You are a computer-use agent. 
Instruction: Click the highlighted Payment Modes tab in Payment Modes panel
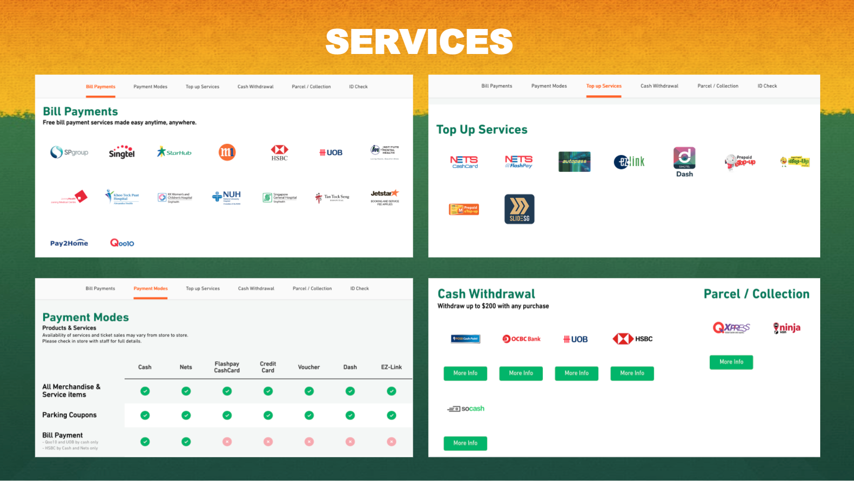pos(151,289)
